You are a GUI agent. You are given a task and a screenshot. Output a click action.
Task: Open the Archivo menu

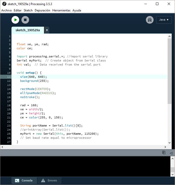[7, 10]
